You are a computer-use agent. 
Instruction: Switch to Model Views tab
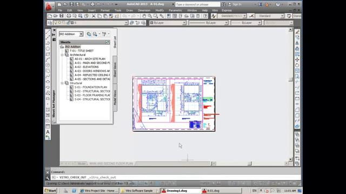tap(115, 98)
